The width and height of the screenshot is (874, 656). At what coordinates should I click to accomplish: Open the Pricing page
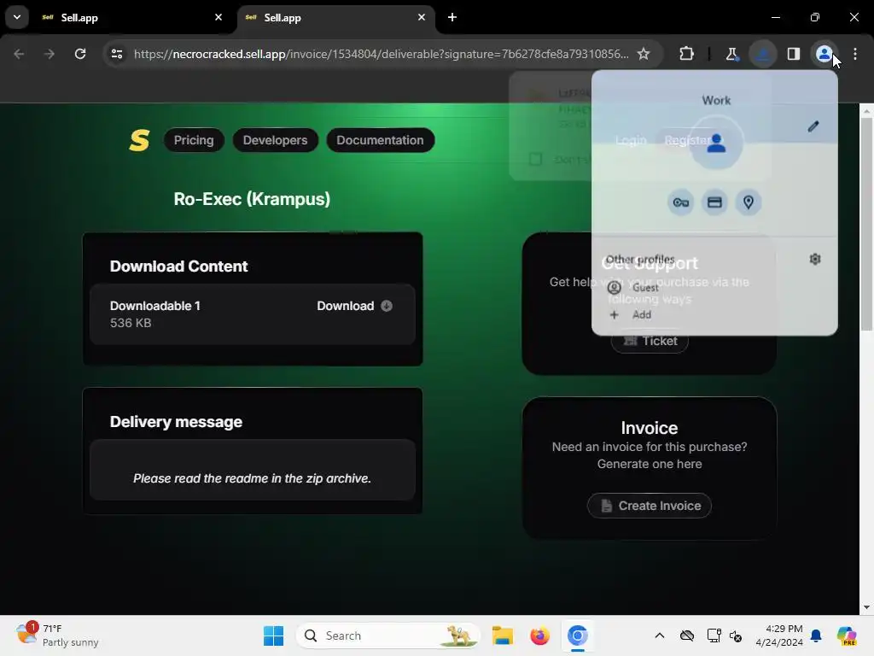click(194, 140)
